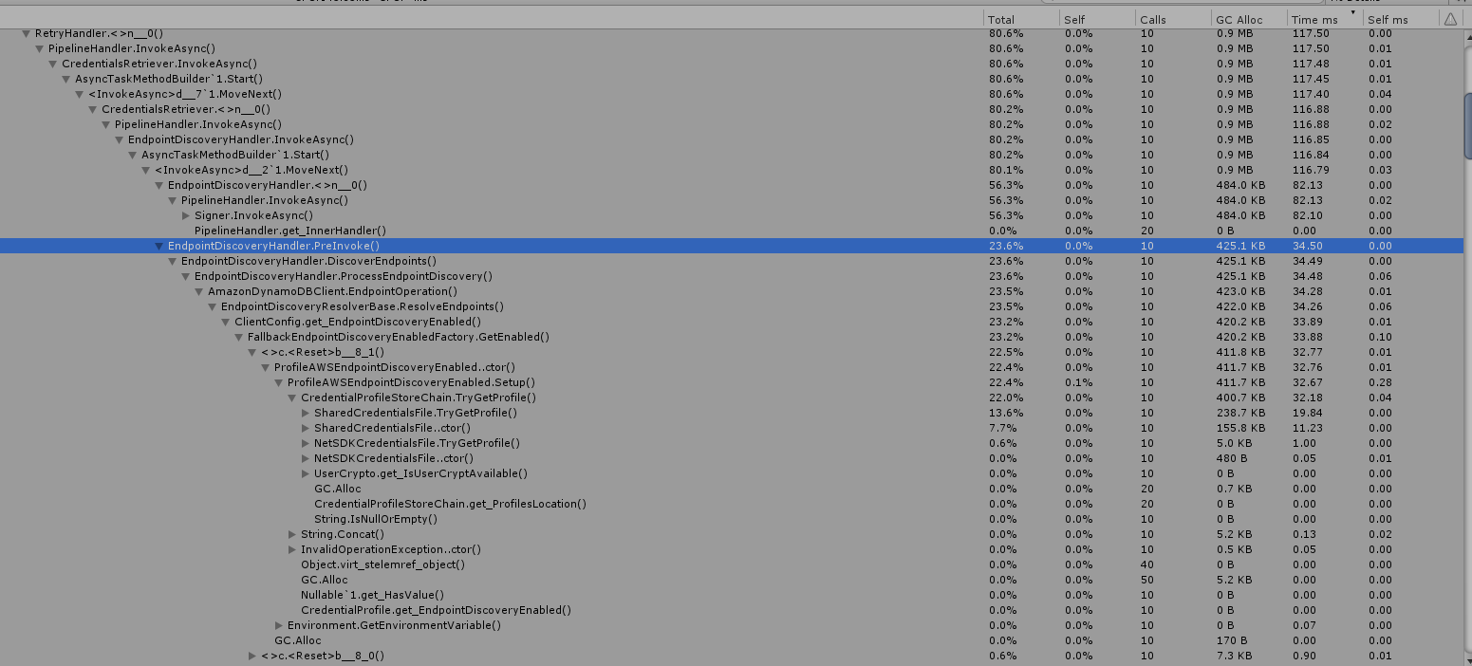Collapse <InvokeAsync>d__7`1.MoveNext() triangle
The width and height of the screenshot is (1472, 666).
[80, 94]
